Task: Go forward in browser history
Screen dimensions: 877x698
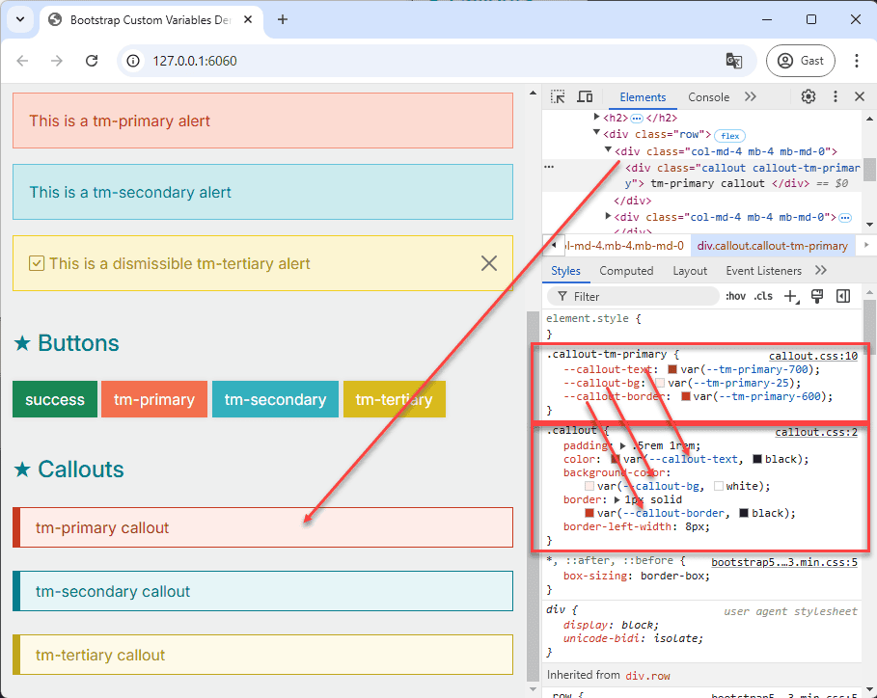Action: (x=57, y=61)
